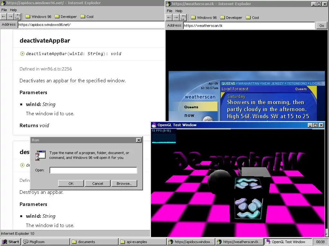The height and width of the screenshot is (246, 329).
Task: Click the apidocs window title bar icon
Action: click(3, 3)
